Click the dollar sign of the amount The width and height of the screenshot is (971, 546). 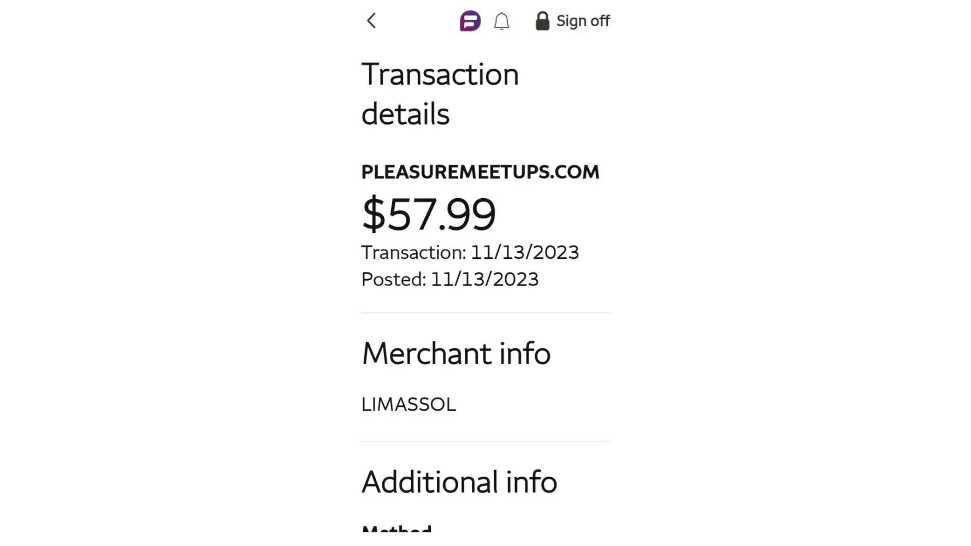coord(374,214)
